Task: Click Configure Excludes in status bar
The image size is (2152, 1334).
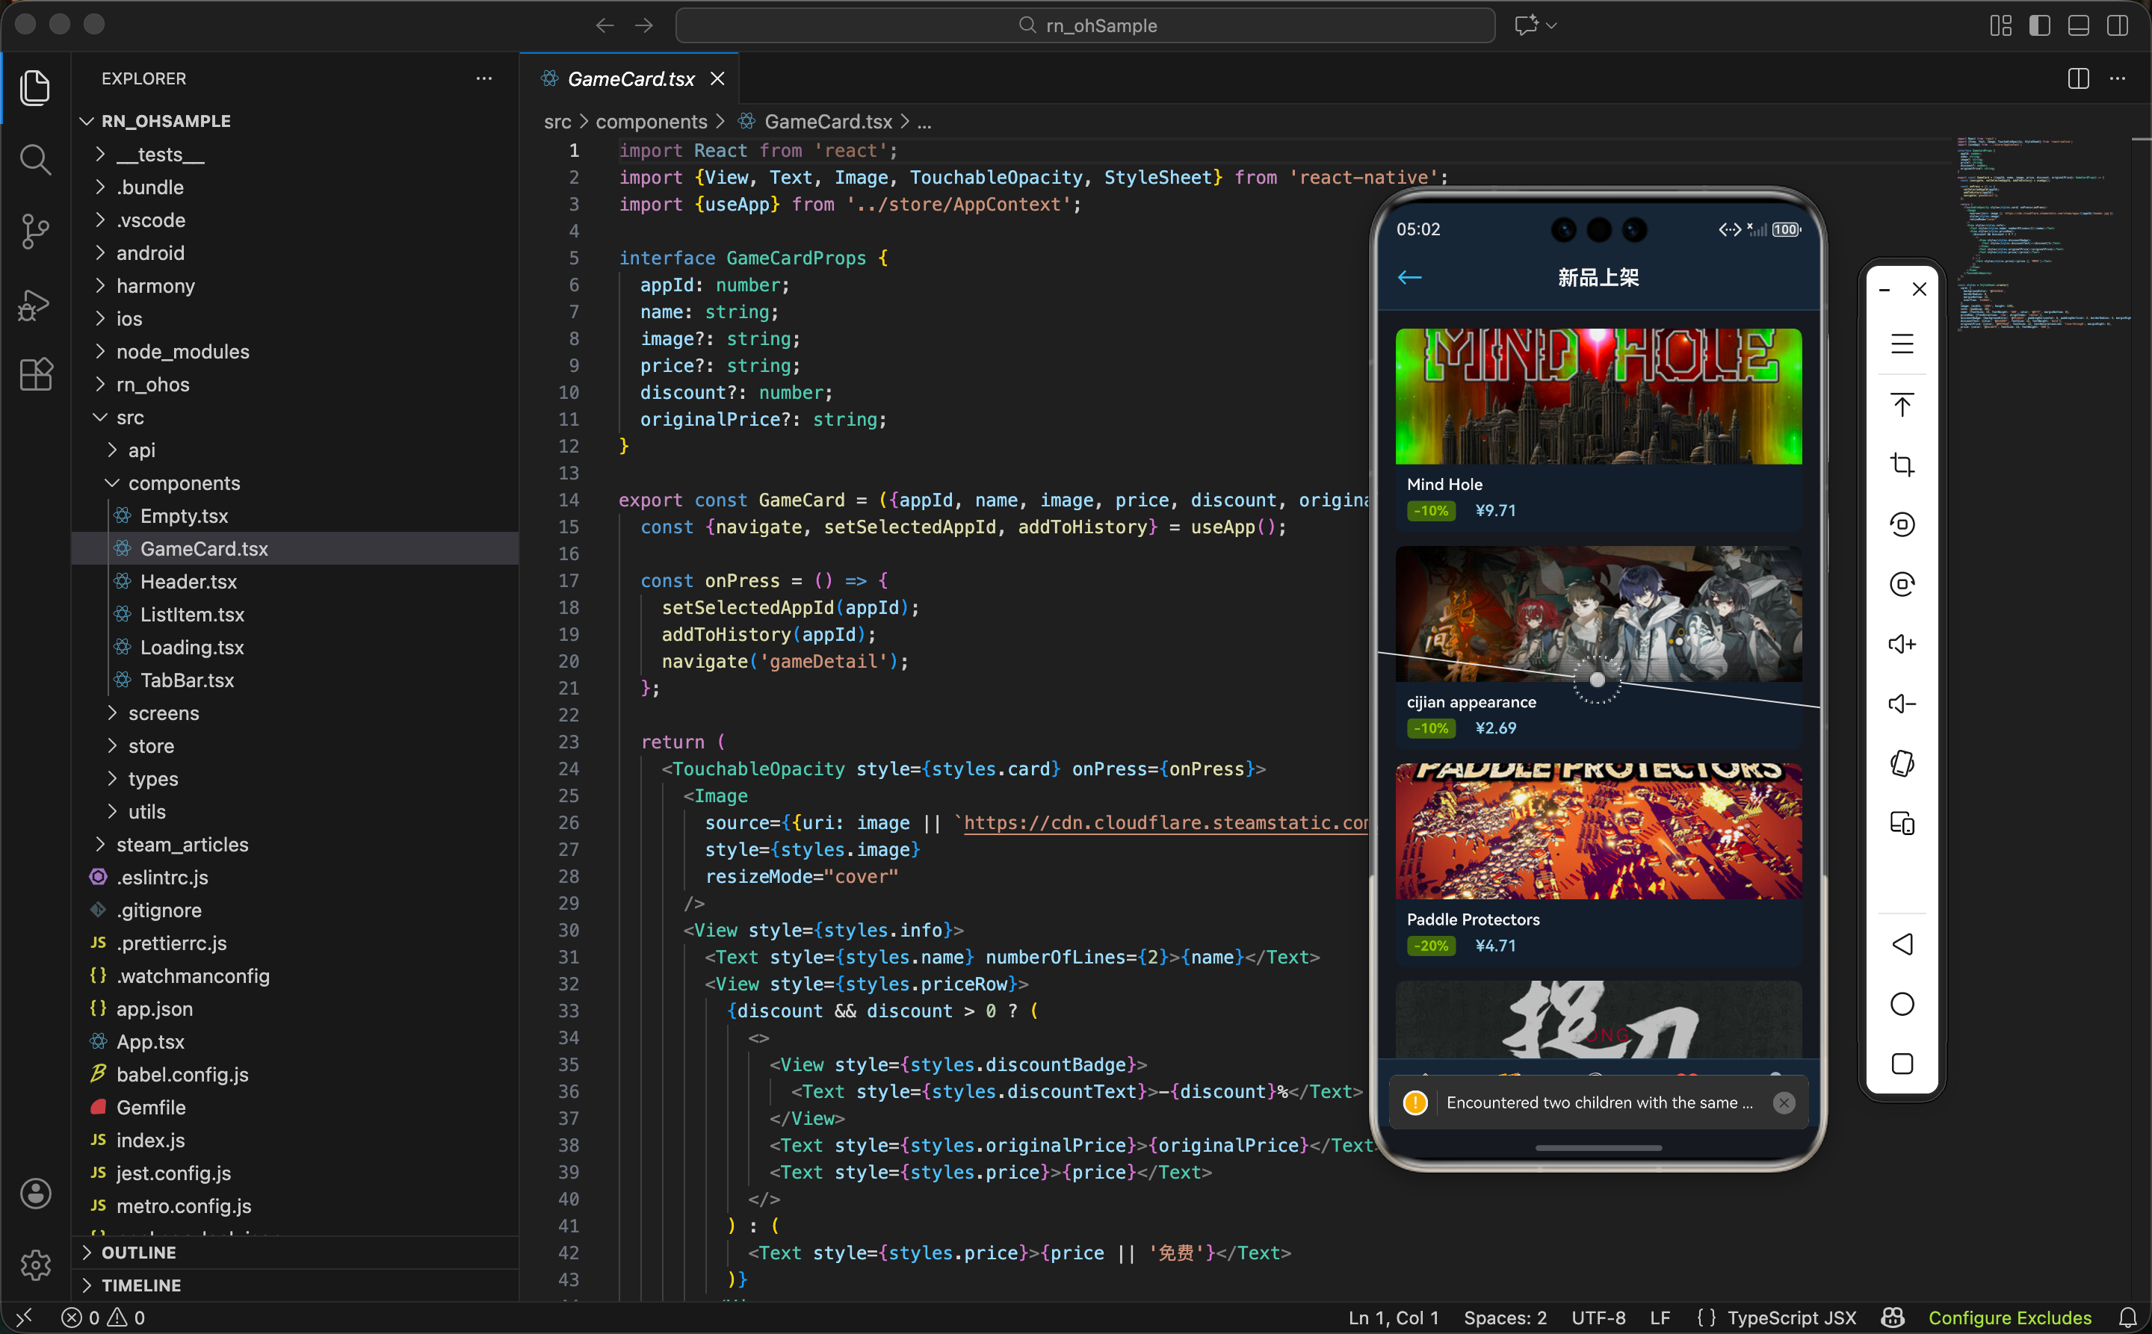Action: (2009, 1318)
